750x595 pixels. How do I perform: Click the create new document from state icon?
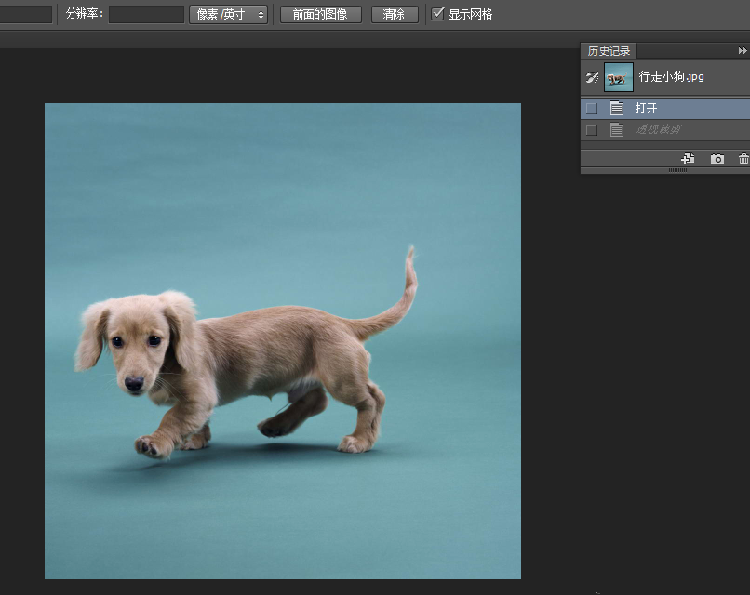pos(688,159)
